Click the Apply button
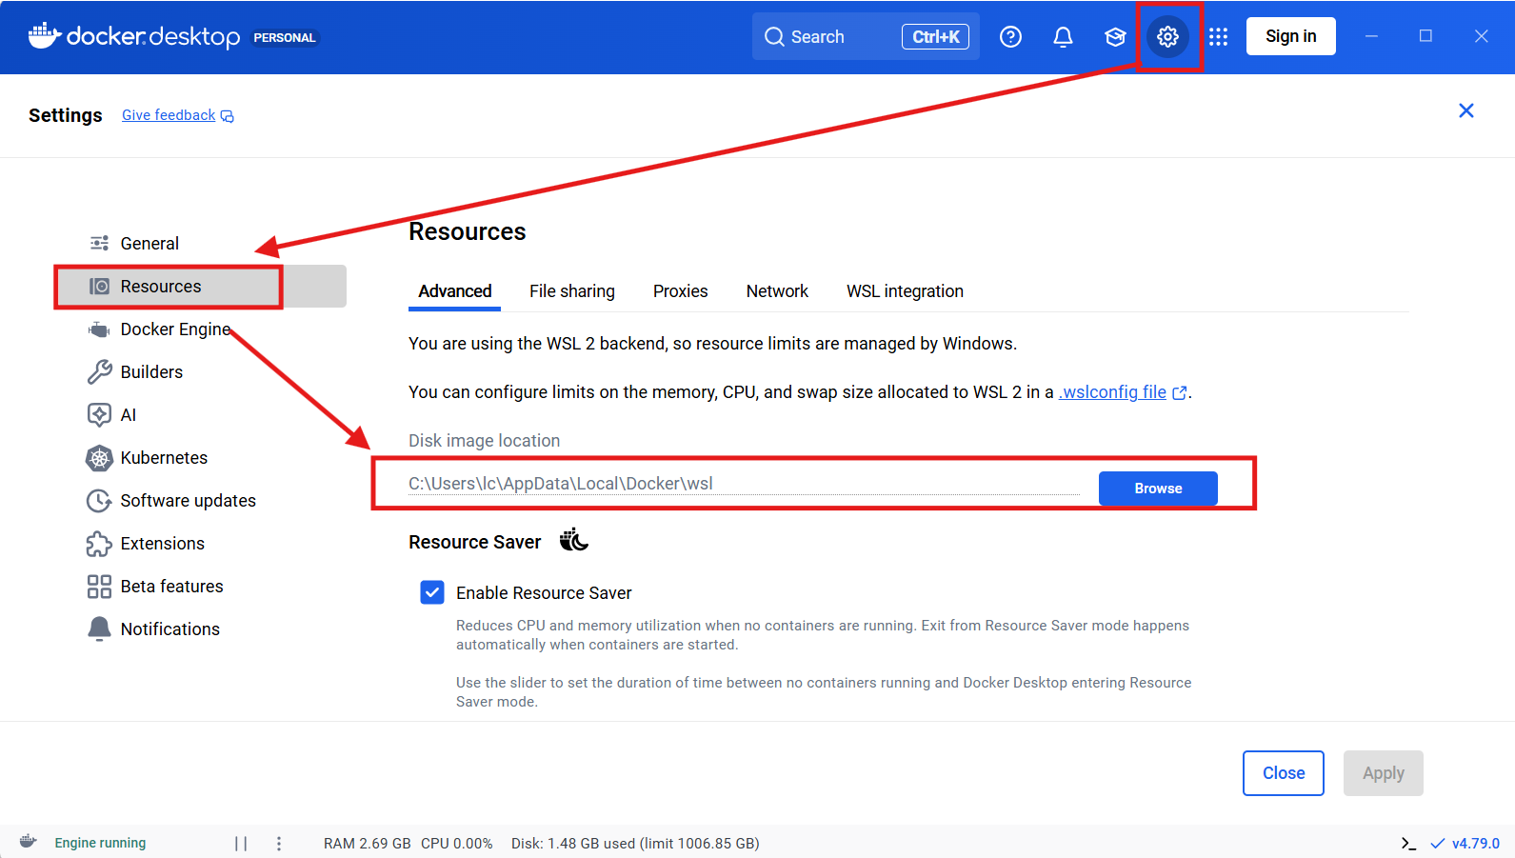 click(x=1384, y=773)
